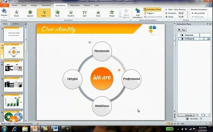This screenshot has height=132, width=213.
Task: Open the Windows Start button
Action: click(4, 129)
